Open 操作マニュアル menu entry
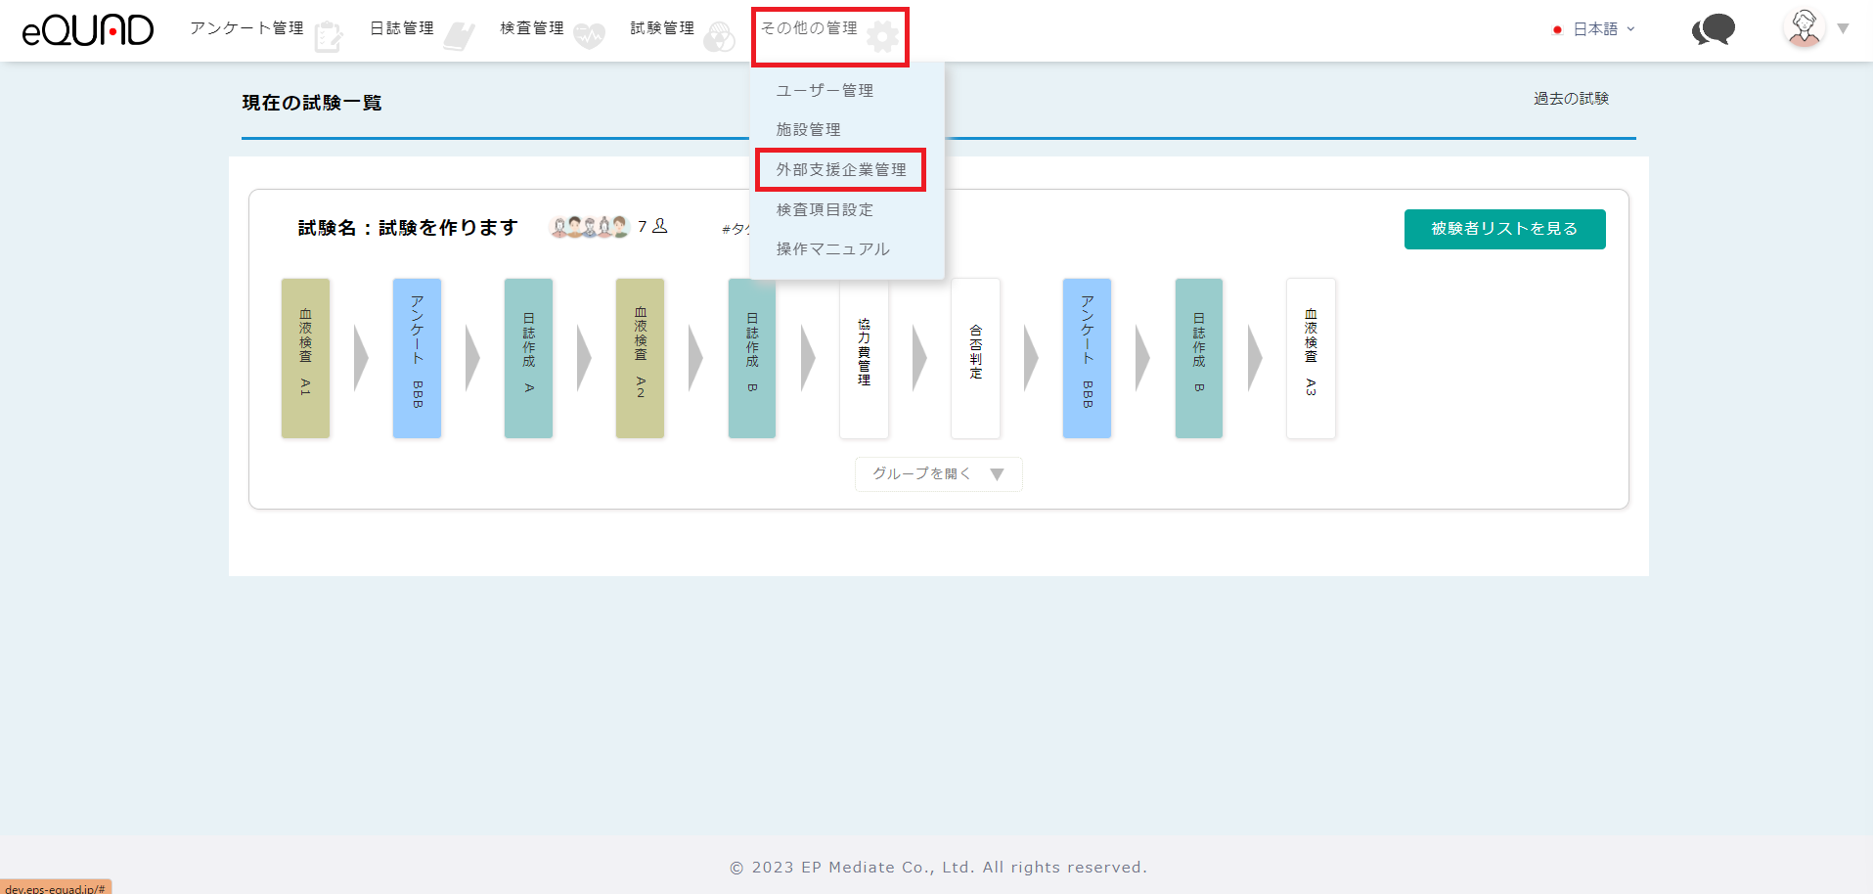Screen dimensions: 1873x894 (x=832, y=249)
